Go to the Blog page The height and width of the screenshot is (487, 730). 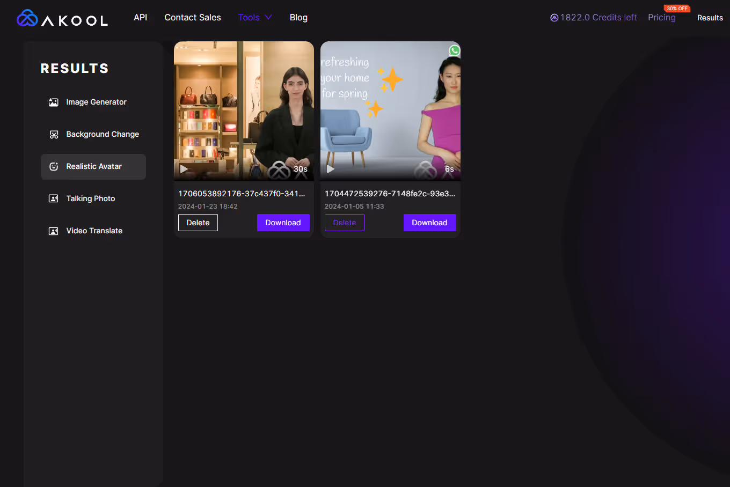[298, 17]
